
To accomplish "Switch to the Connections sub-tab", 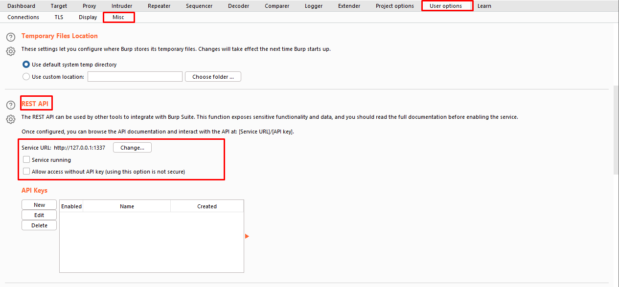I will [x=23, y=17].
